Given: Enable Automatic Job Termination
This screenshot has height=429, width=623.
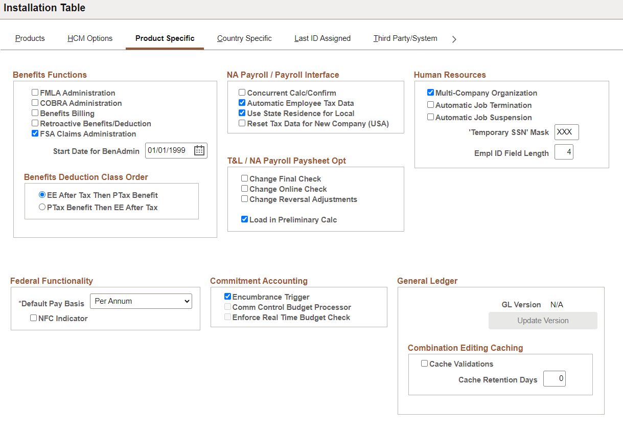Looking at the screenshot, I should tap(430, 105).
